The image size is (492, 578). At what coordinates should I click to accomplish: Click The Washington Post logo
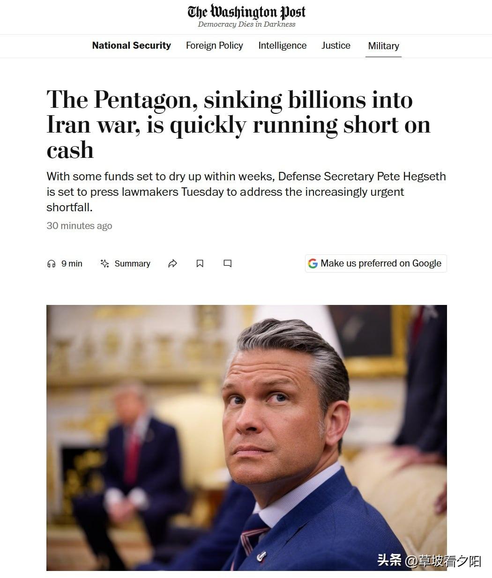click(246, 12)
